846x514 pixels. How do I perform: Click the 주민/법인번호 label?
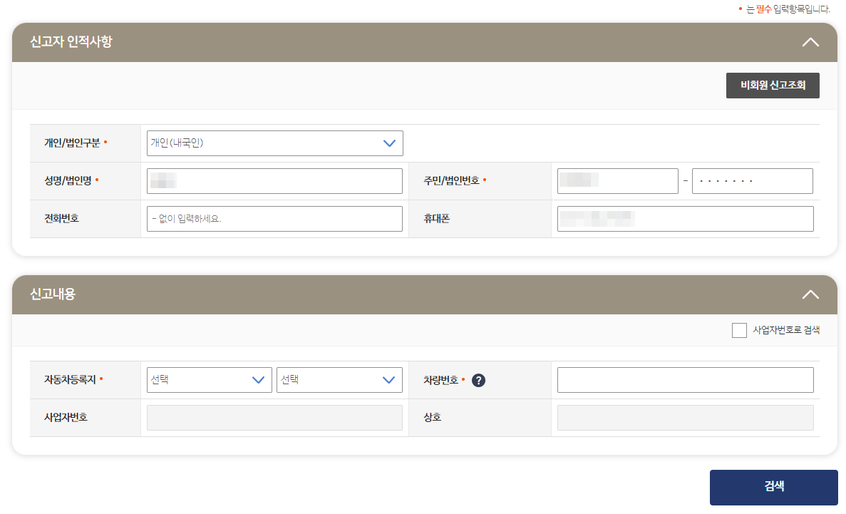coord(452,181)
